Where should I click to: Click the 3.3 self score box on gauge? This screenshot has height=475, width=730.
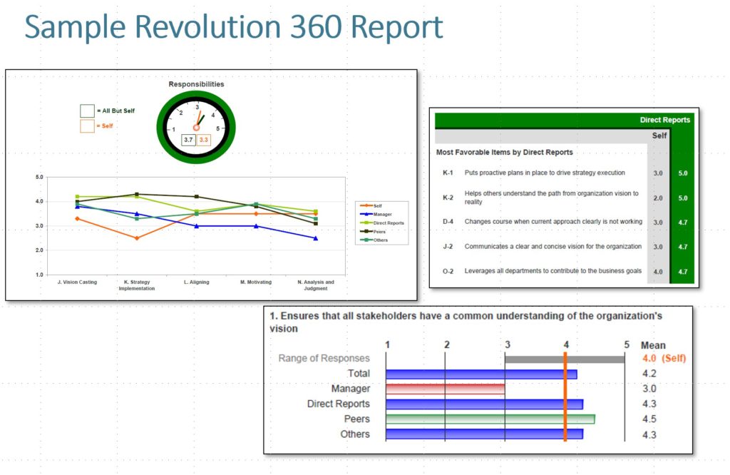[204, 141]
